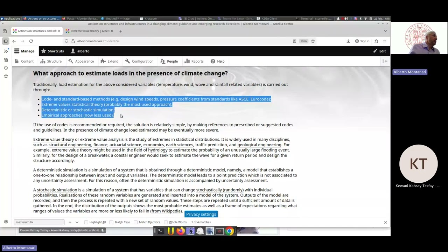This screenshot has height=252, width=448.
Task: Open the Applications menu in the top panel
Action: coord(10,19)
